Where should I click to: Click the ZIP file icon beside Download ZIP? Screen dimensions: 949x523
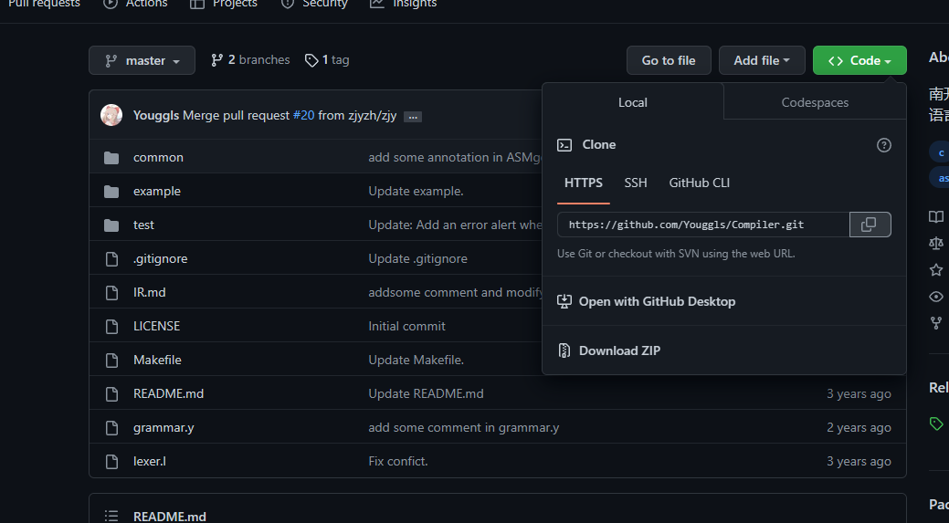pos(564,350)
